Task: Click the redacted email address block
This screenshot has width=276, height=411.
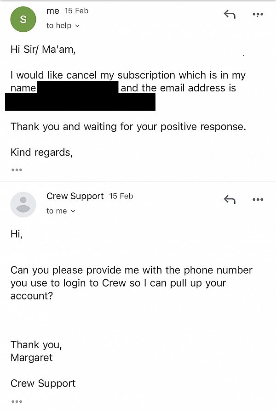Action: pos(80,101)
